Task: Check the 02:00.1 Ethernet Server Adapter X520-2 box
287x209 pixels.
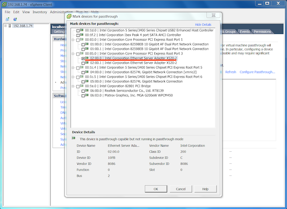Action: click(83, 63)
